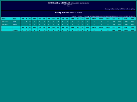Click the Totals row label
This screenshot has width=137, height=102.
pyautogui.click(x=15, y=30)
